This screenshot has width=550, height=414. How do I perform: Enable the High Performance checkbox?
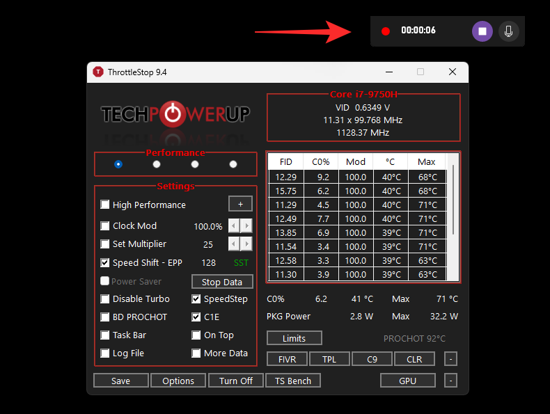[x=105, y=205]
